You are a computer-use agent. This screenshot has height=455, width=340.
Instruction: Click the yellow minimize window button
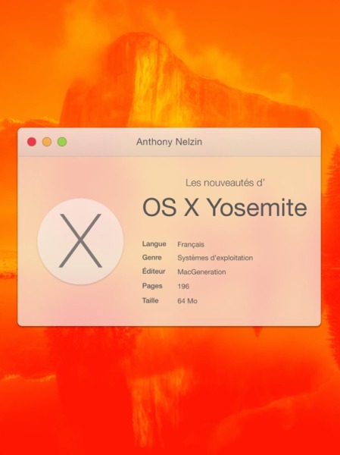tap(47, 142)
